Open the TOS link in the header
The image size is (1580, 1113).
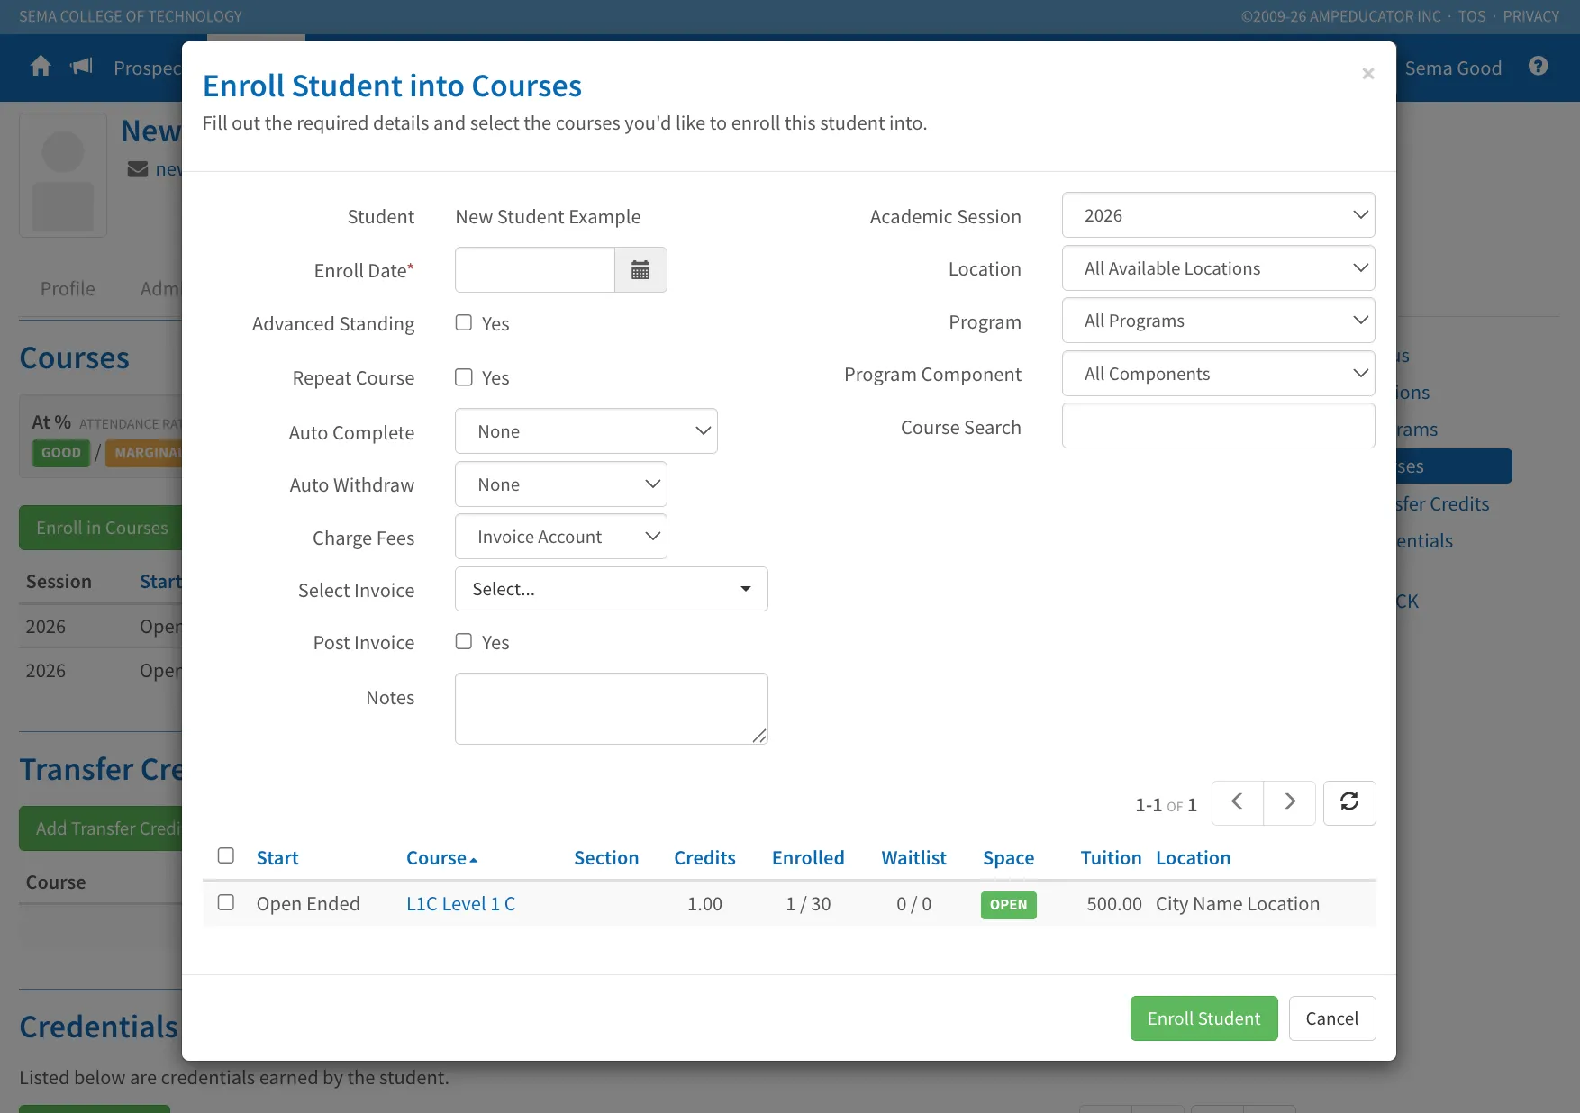point(1472,16)
